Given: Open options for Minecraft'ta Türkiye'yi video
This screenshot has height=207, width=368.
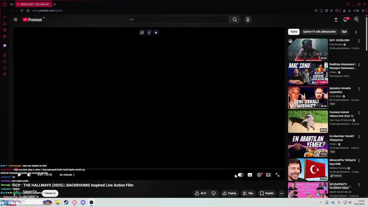Looking at the screenshot, I should coord(359,160).
